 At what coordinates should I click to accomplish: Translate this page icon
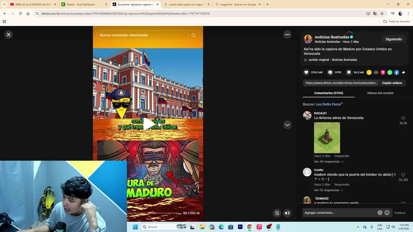[375, 14]
